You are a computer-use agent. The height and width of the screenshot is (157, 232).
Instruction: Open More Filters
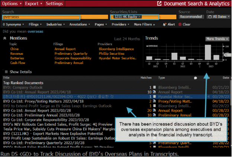tap(144, 24)
